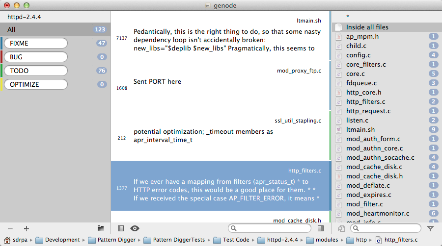
Task: Focus the center search field
Action: [x=270, y=228]
